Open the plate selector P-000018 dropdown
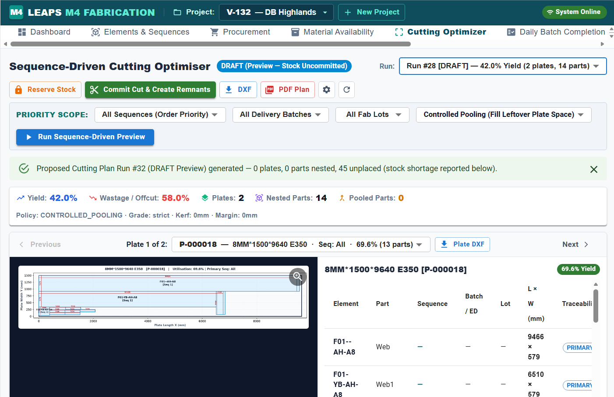 pyautogui.click(x=301, y=244)
